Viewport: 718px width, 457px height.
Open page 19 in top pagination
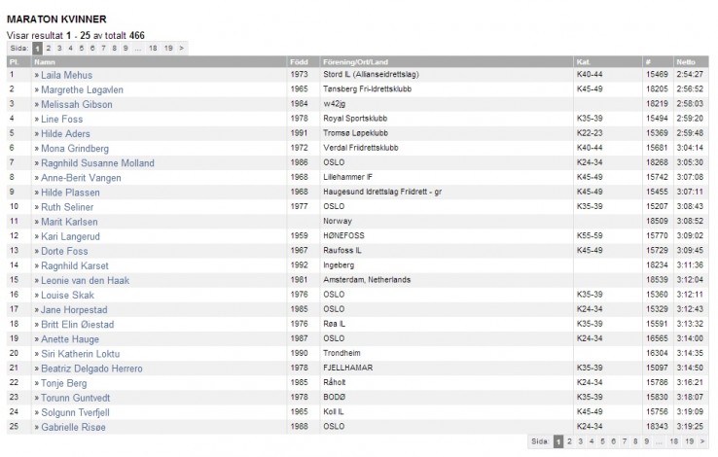coord(168,47)
